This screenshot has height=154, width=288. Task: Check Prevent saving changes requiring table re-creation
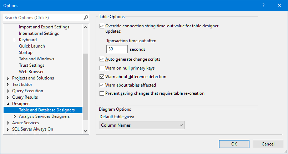[x=102, y=93]
